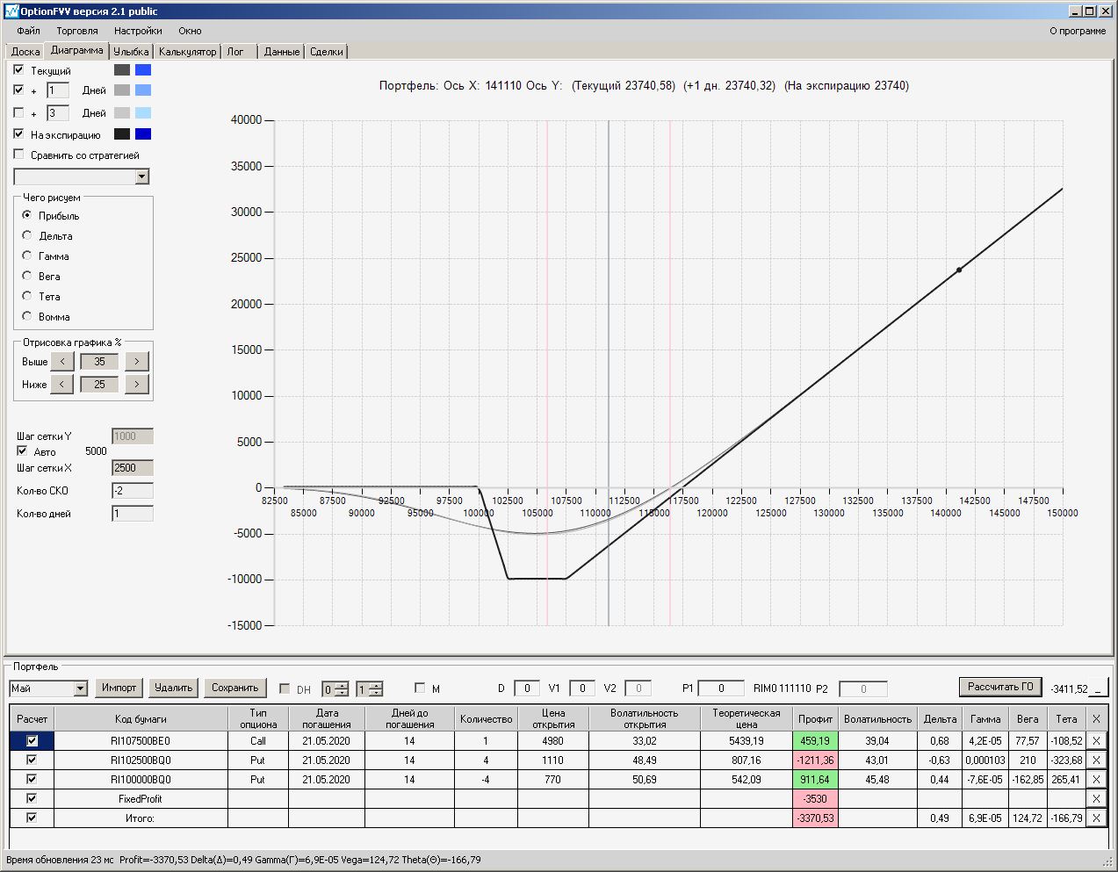Toggle the На экспирацию checkbox

tap(18, 134)
